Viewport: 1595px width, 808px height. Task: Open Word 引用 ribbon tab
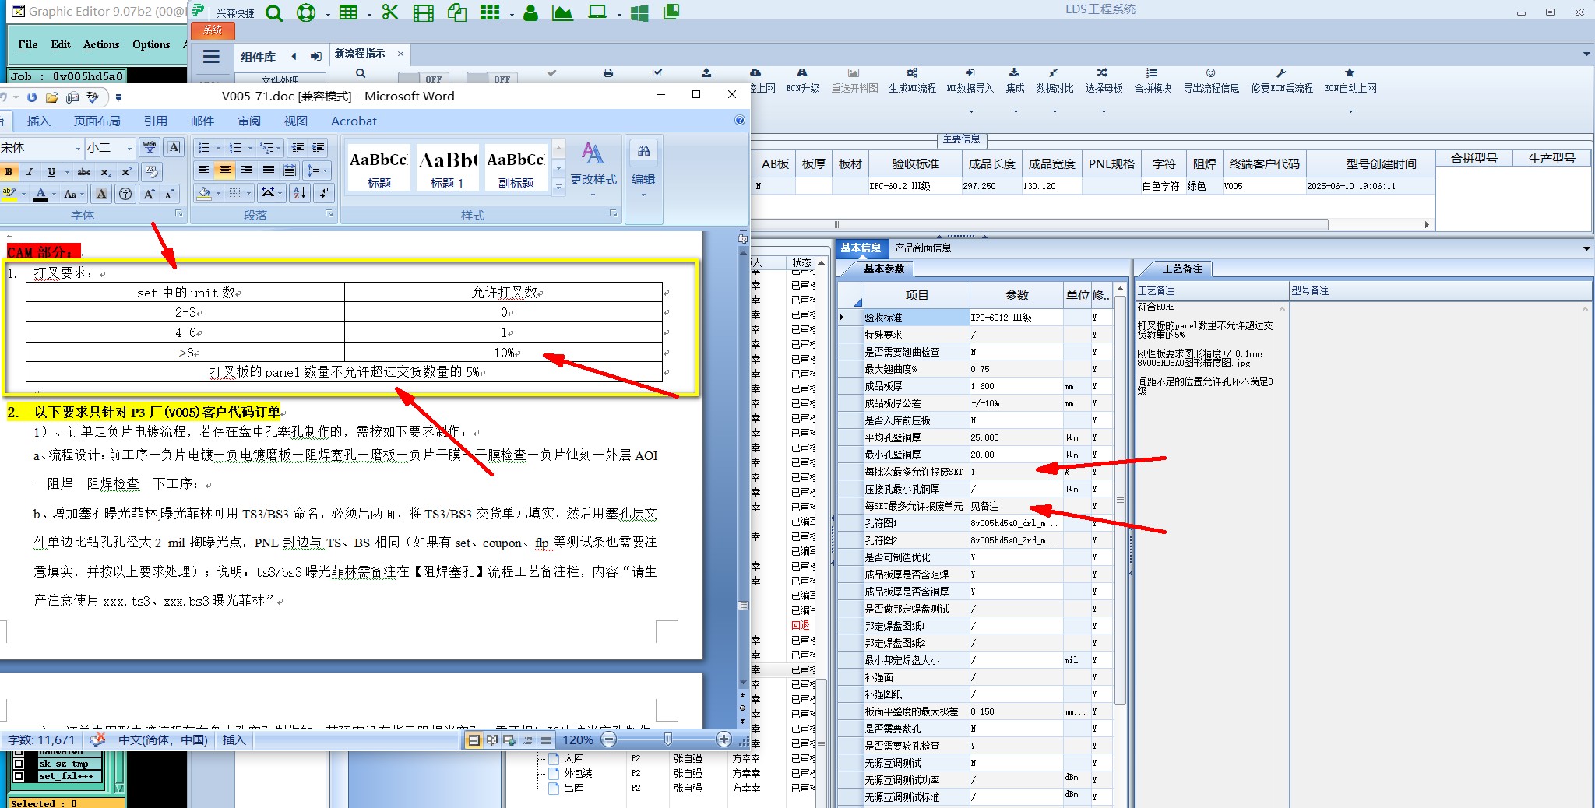coord(156,121)
